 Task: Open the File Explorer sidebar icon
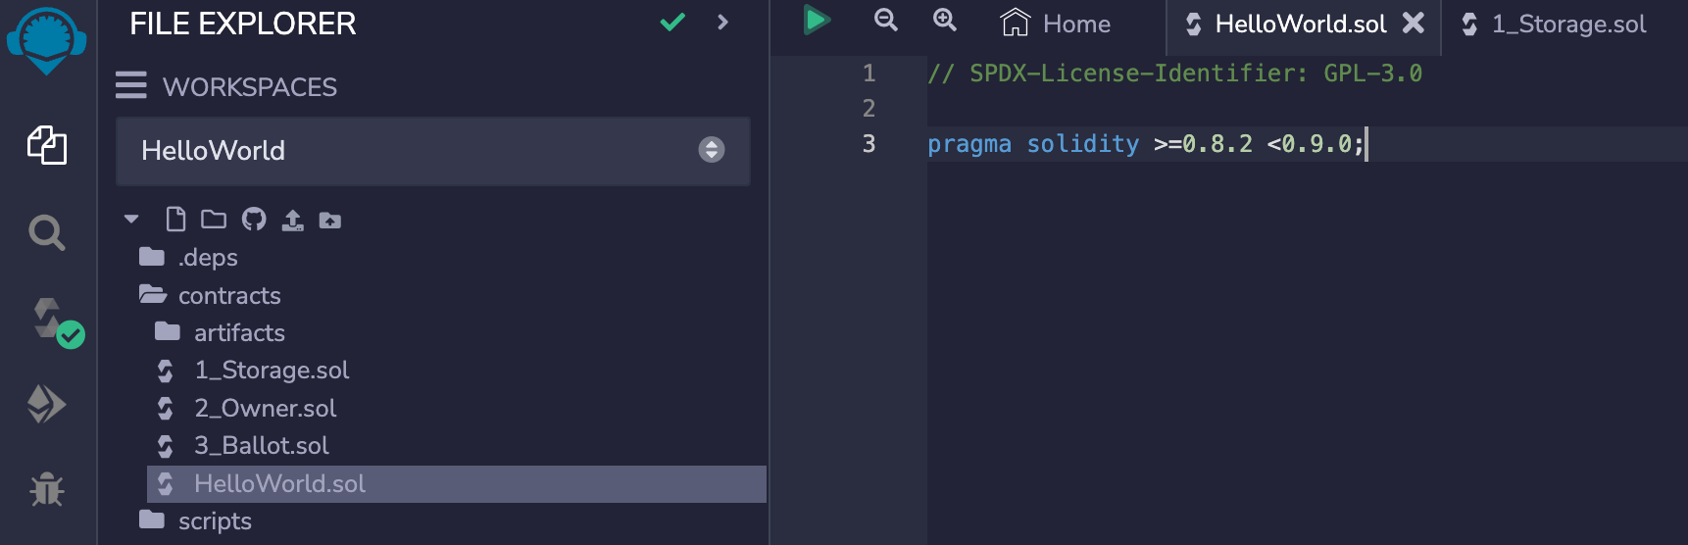47,145
